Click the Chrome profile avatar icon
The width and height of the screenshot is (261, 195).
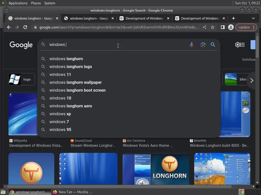pos(231,27)
